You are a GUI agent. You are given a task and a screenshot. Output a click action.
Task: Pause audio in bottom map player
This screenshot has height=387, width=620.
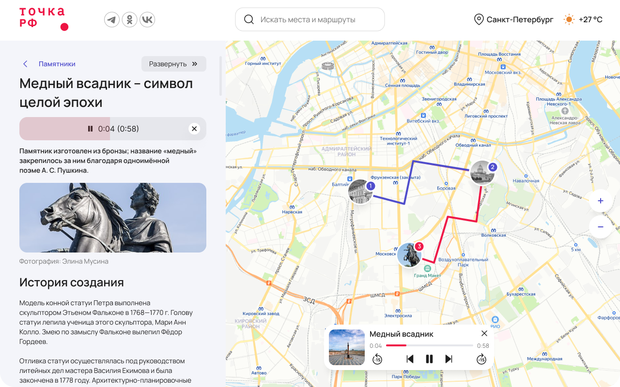click(x=429, y=359)
